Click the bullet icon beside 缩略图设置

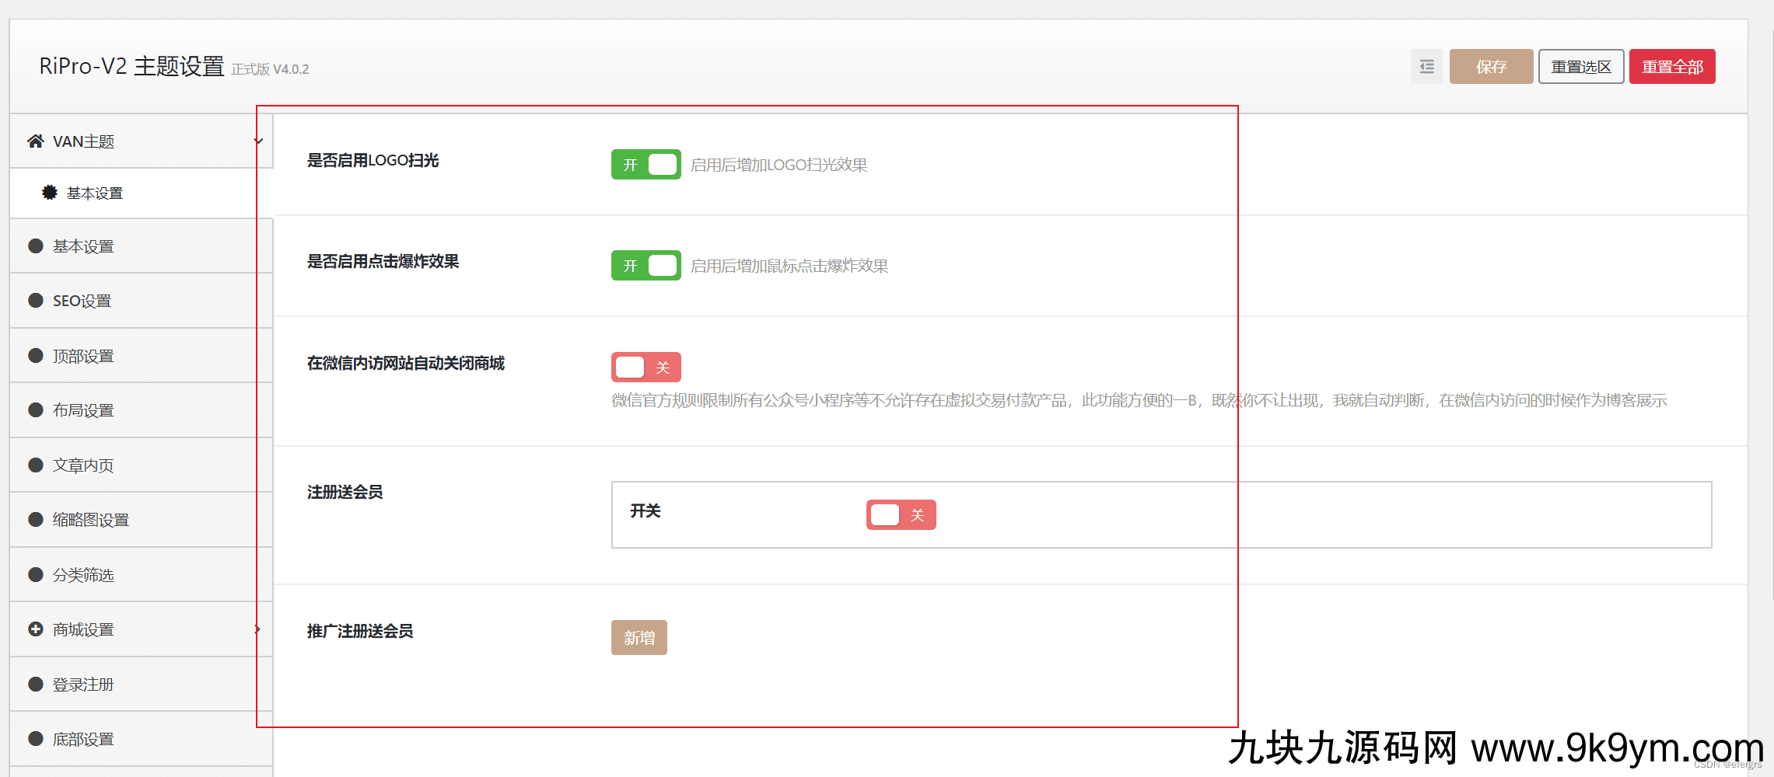click(x=36, y=520)
